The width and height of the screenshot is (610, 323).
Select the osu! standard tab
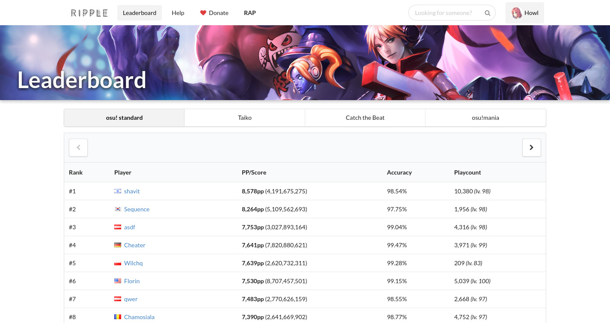tap(124, 118)
